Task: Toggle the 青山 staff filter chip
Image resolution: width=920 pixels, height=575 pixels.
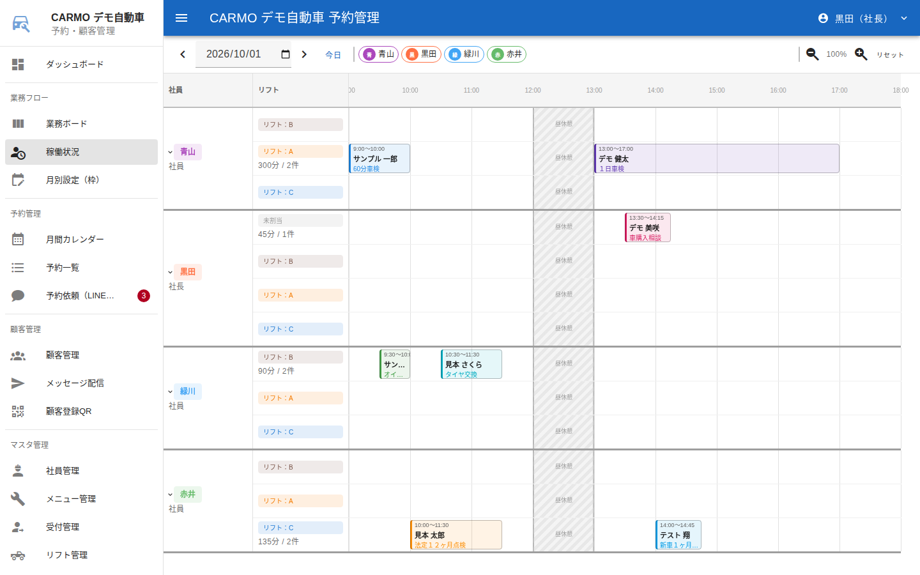Action: click(378, 54)
